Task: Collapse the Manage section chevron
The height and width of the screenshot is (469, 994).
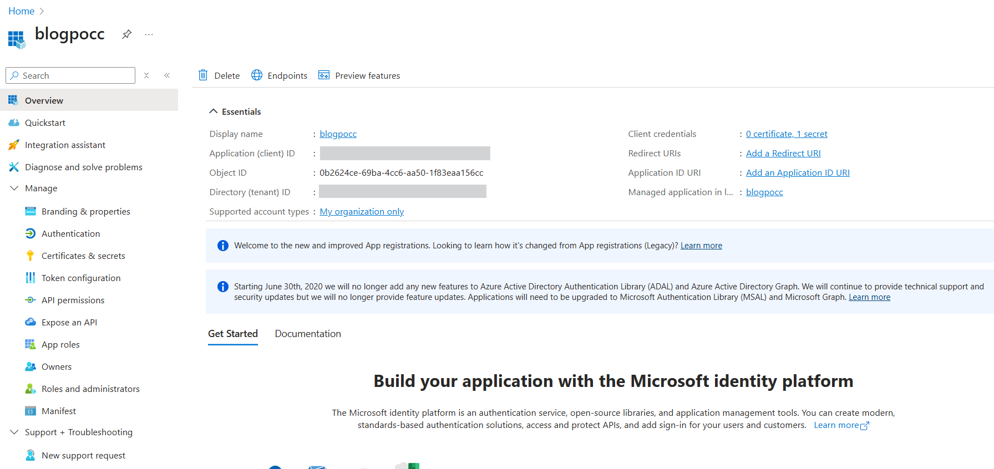Action: 14,188
